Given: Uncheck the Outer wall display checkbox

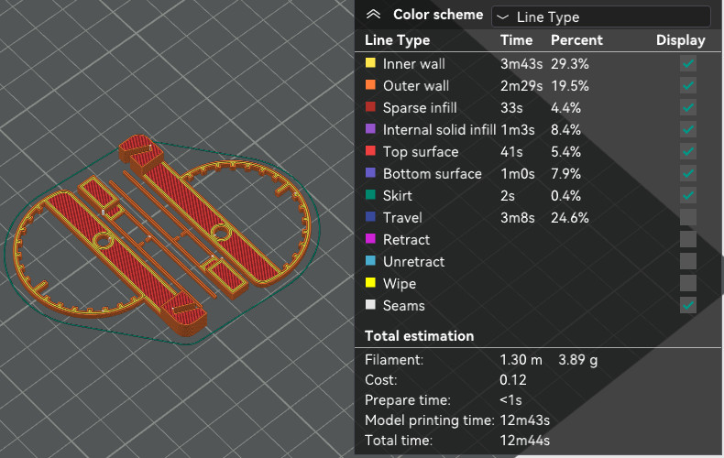Looking at the screenshot, I should tap(688, 86).
